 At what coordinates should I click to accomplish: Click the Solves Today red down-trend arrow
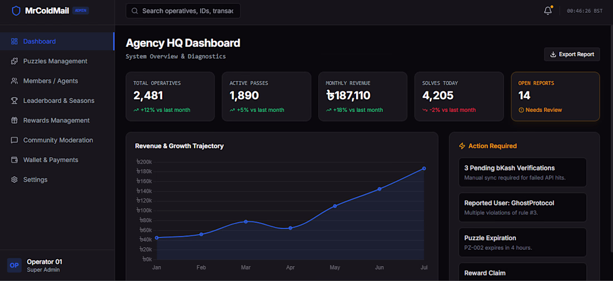point(425,110)
